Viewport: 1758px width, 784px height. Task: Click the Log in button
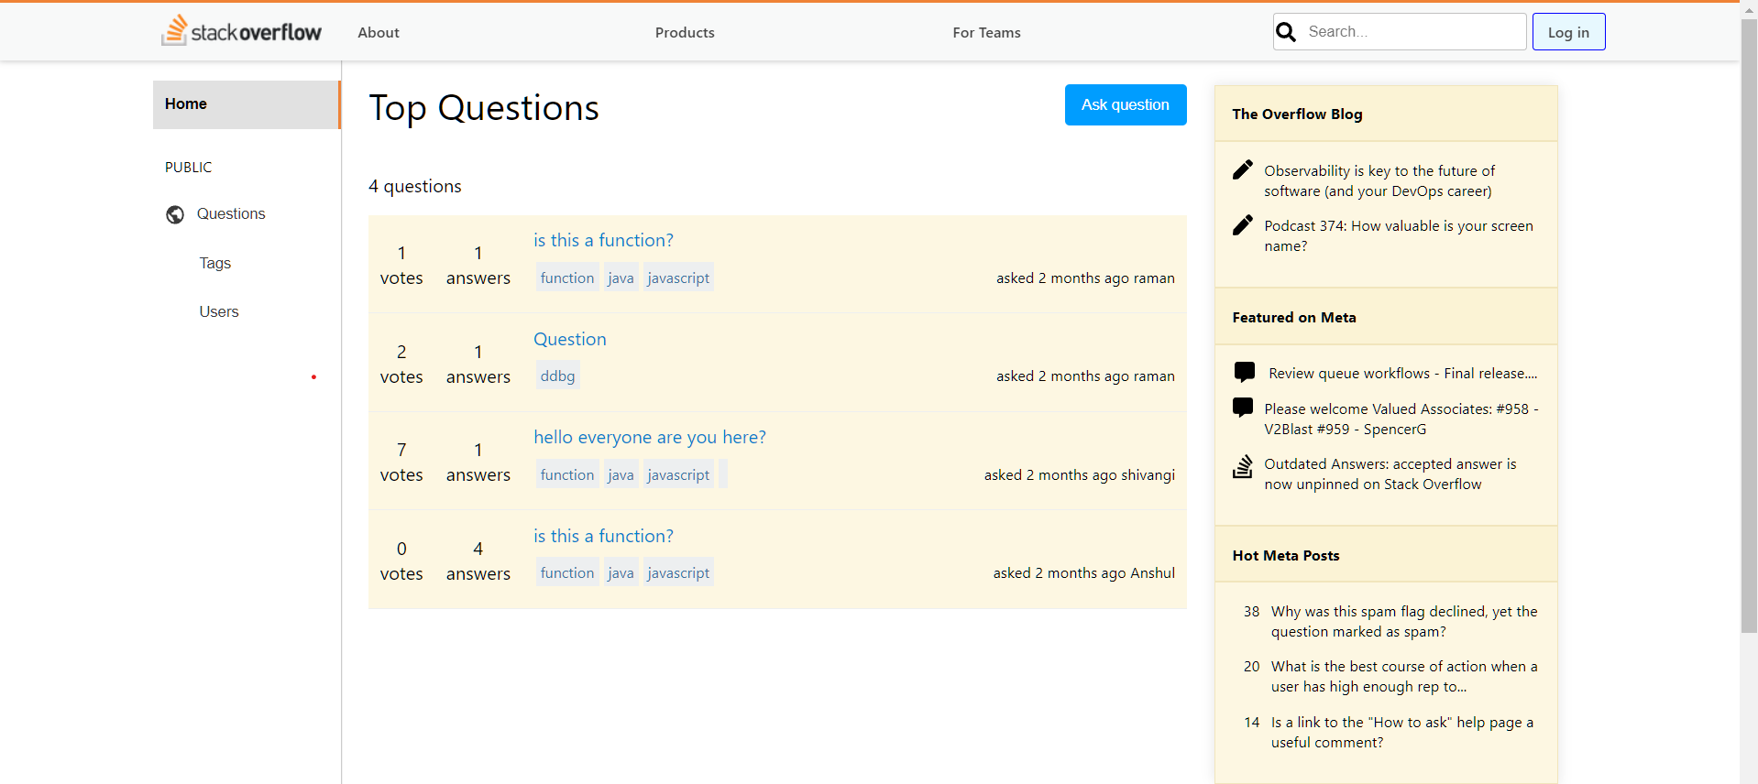click(x=1568, y=32)
